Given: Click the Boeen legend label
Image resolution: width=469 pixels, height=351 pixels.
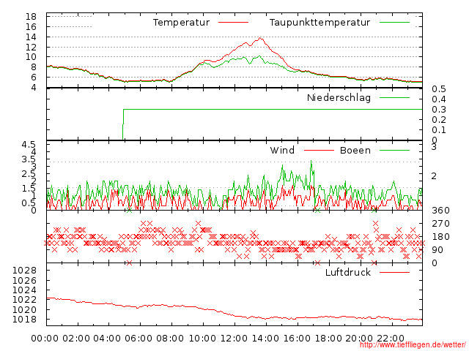Looking at the screenshot, I should (x=355, y=150).
